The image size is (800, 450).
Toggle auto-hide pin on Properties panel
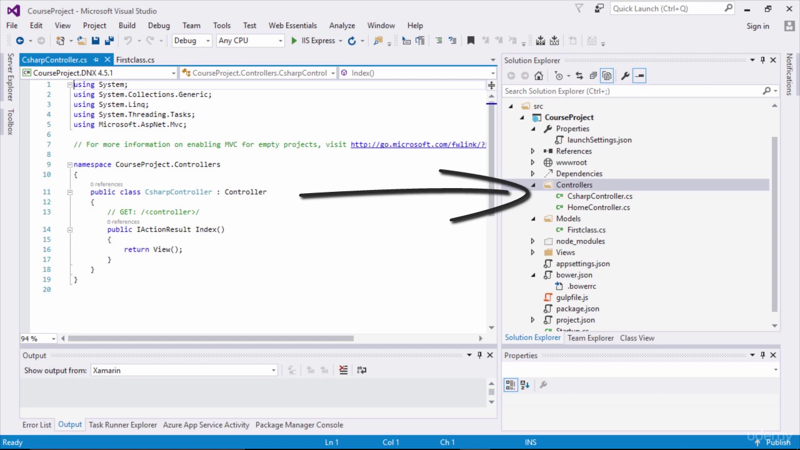[x=762, y=355]
